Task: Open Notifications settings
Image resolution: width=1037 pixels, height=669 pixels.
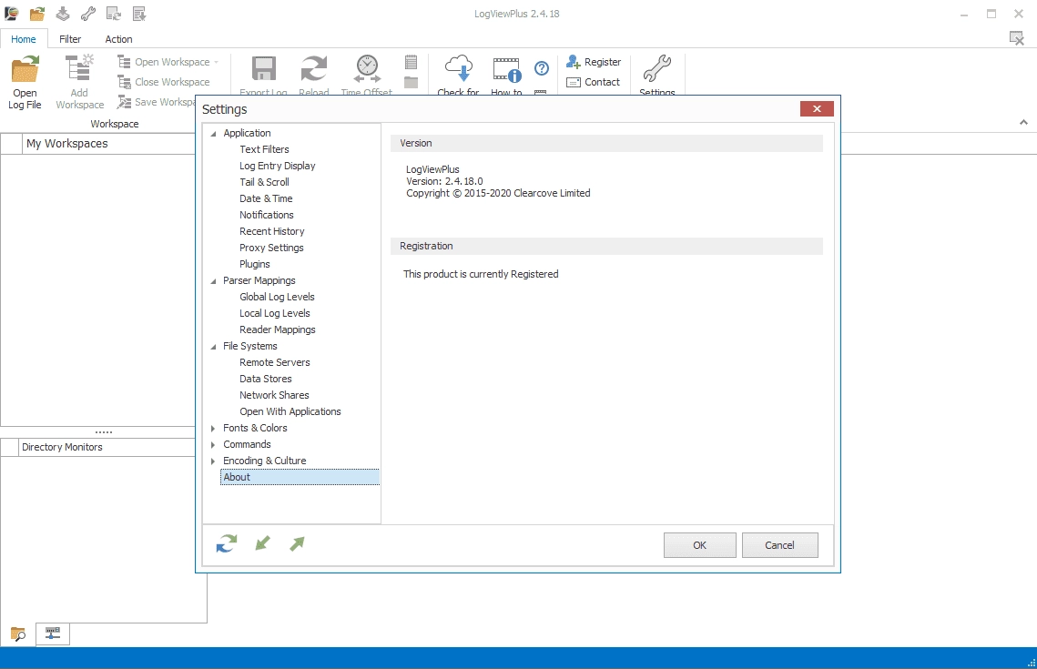Action: (267, 215)
